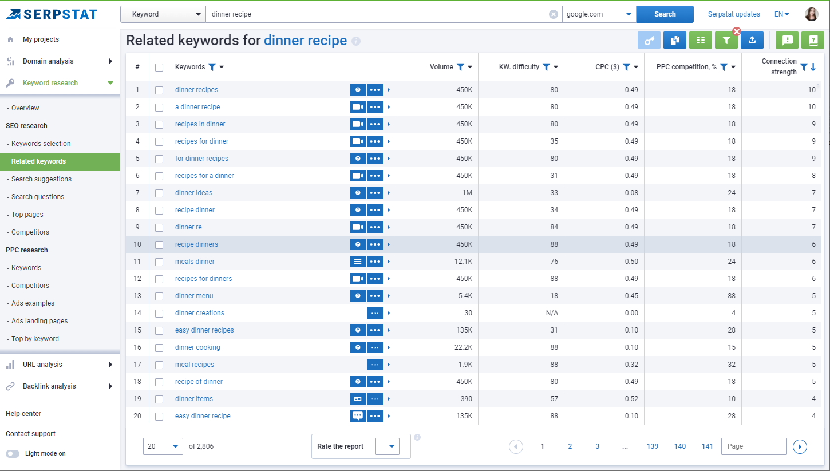Remove filters with the red X badge
This screenshot has width=830, height=471.
[x=737, y=31]
